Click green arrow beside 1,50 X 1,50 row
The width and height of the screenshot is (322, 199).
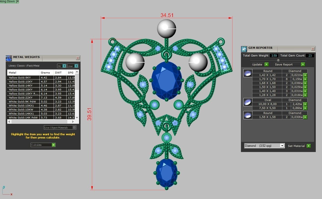[x=305, y=87]
